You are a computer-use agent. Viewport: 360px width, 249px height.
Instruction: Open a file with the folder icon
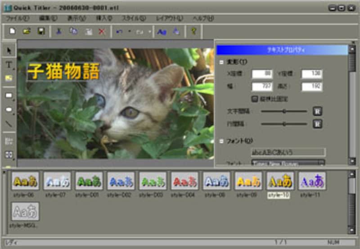pyautogui.click(x=27, y=31)
